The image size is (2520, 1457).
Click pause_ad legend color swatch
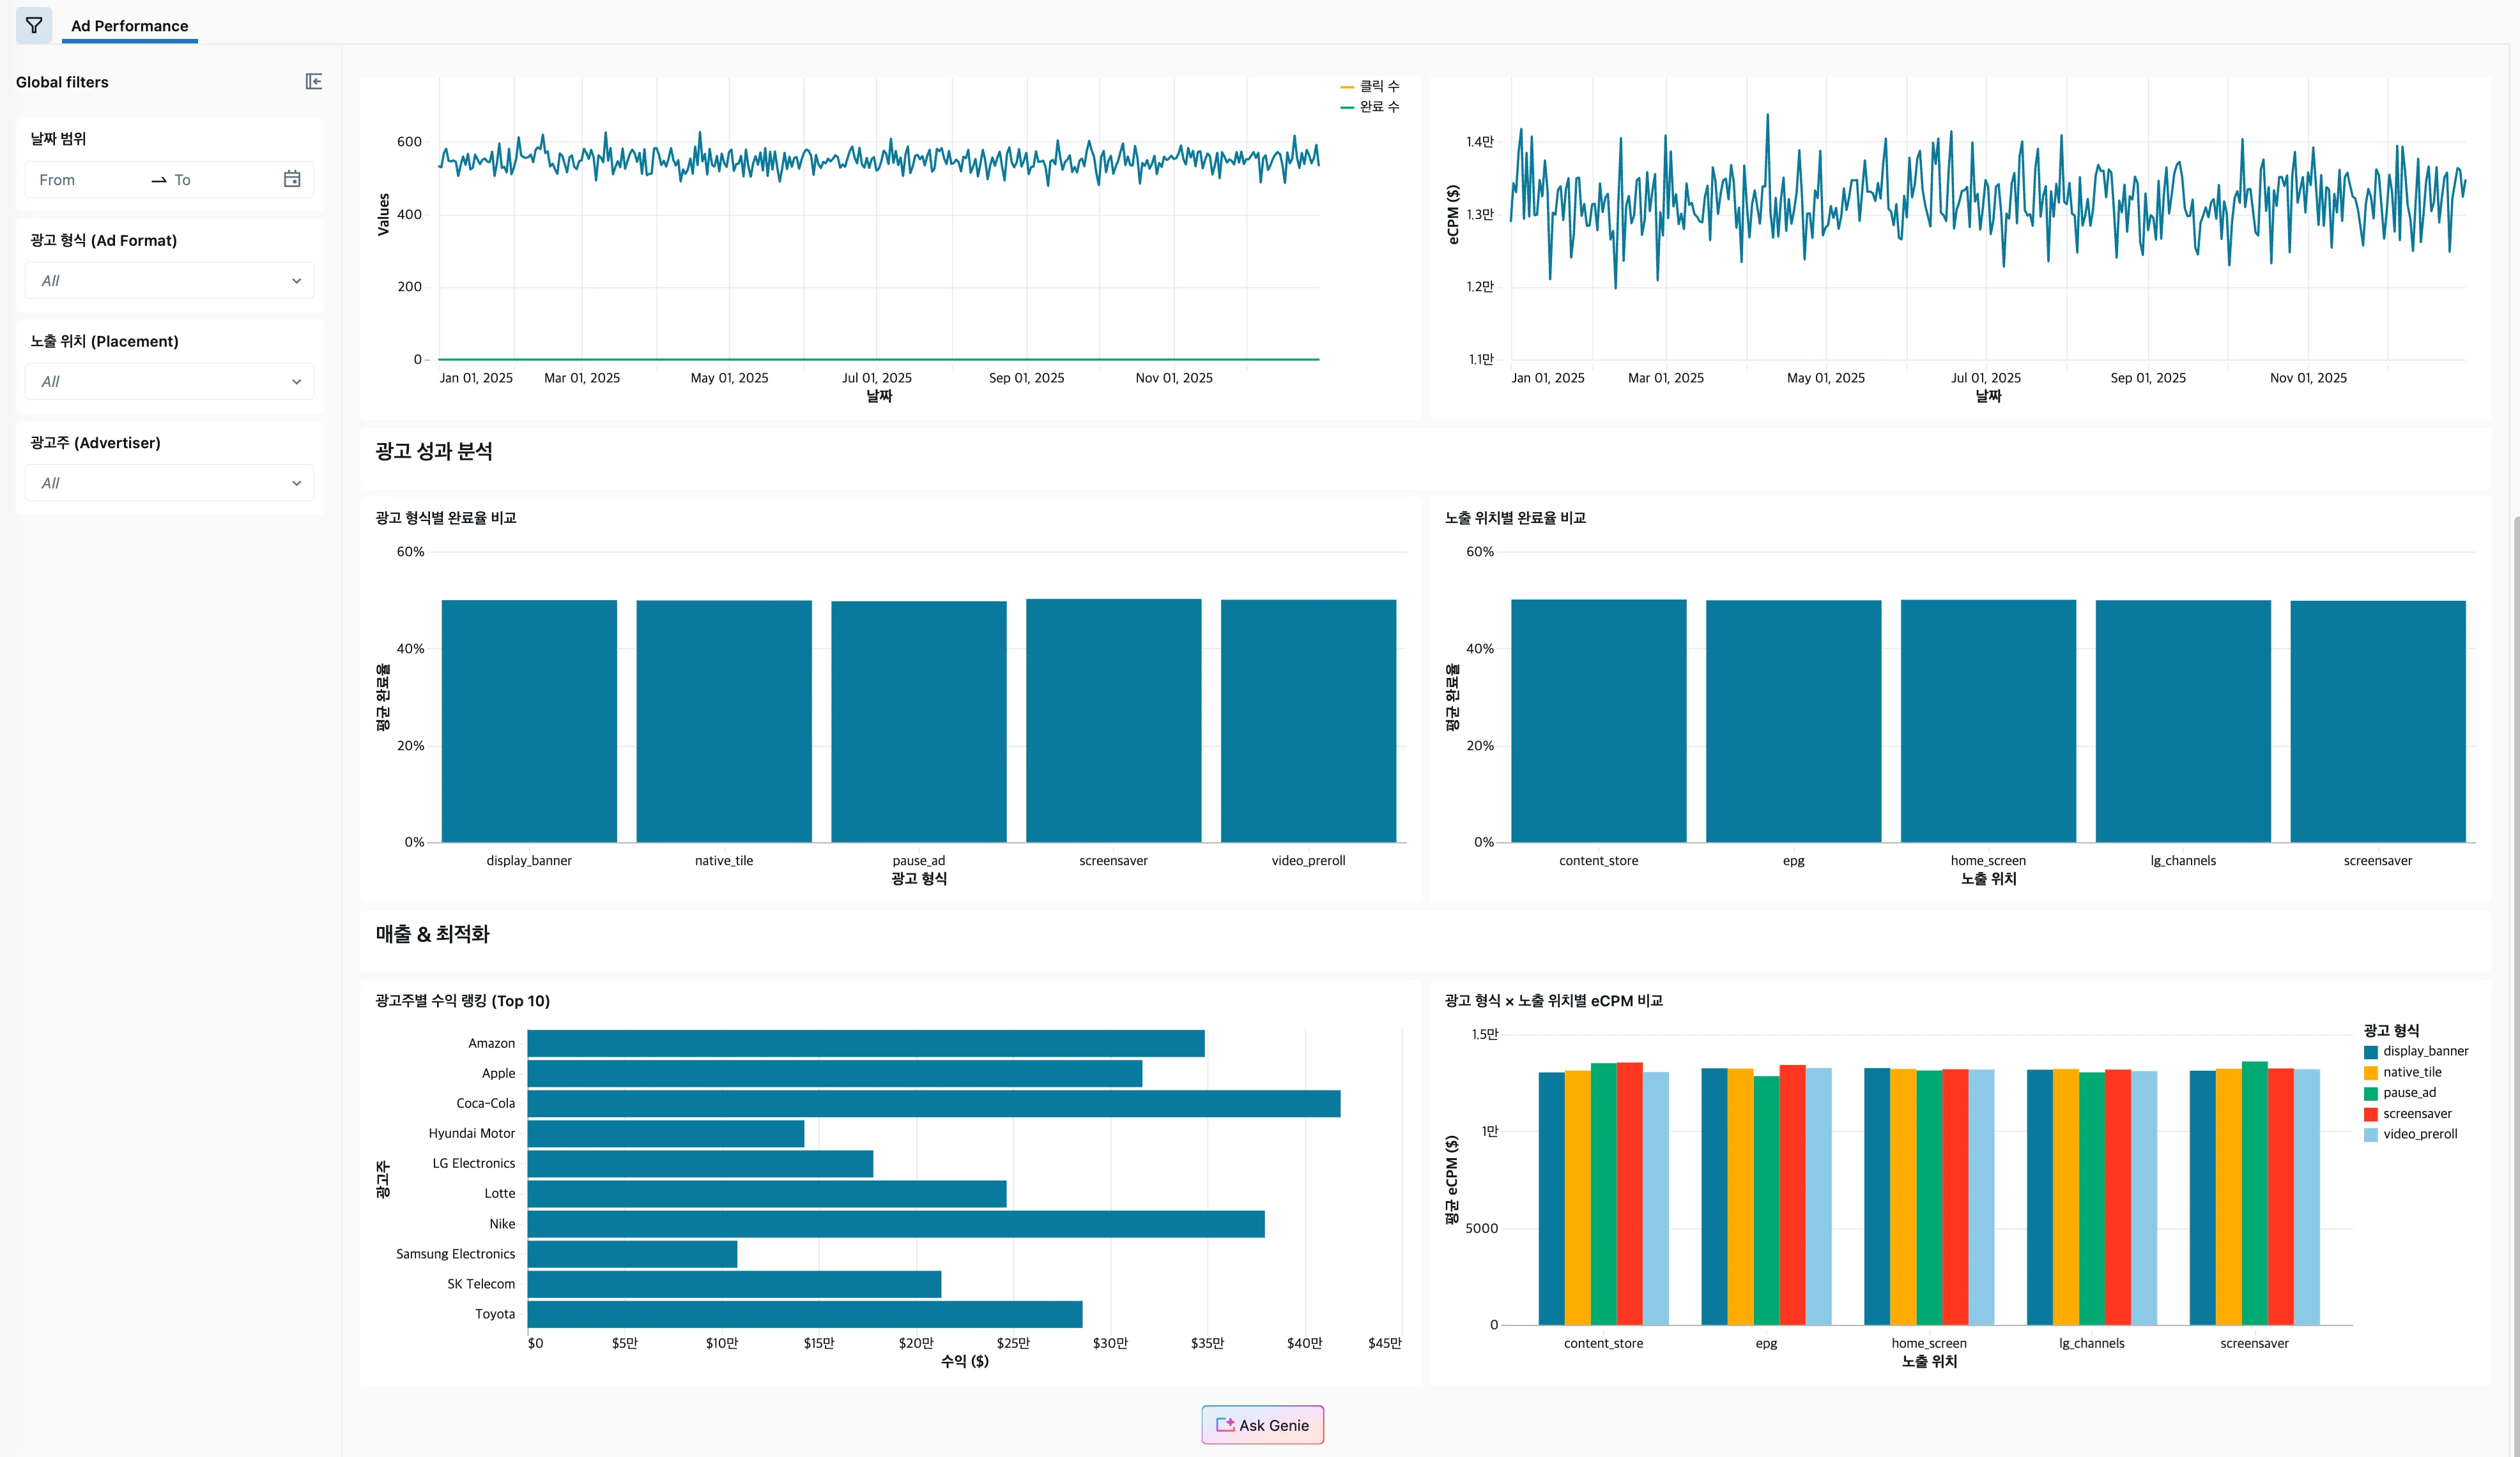click(x=2370, y=1093)
